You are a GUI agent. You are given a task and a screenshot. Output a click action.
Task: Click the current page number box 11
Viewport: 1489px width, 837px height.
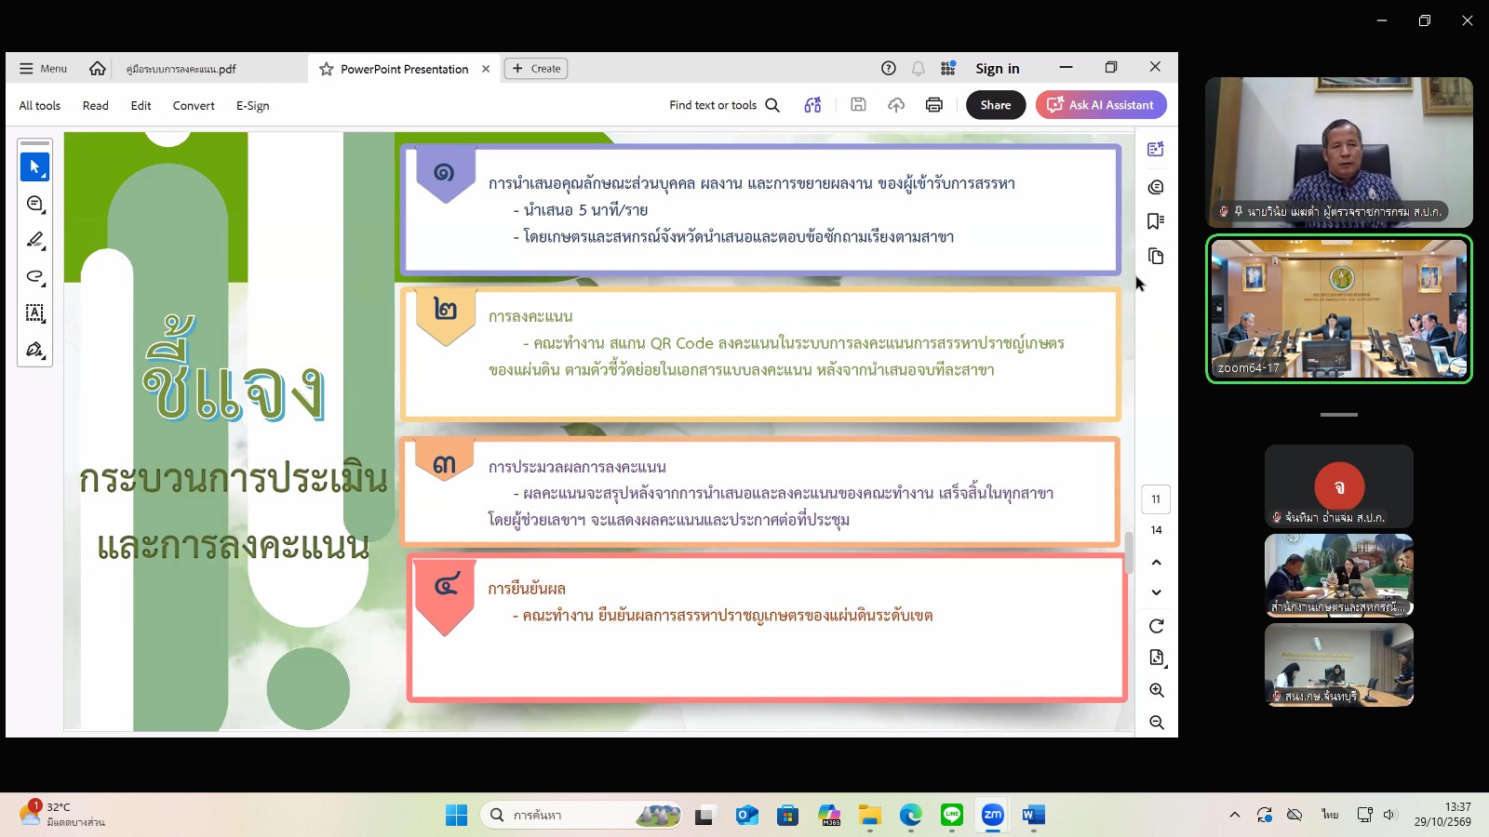pyautogui.click(x=1156, y=499)
